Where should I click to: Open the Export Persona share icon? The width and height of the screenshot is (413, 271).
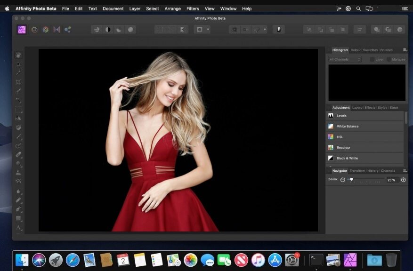68,29
